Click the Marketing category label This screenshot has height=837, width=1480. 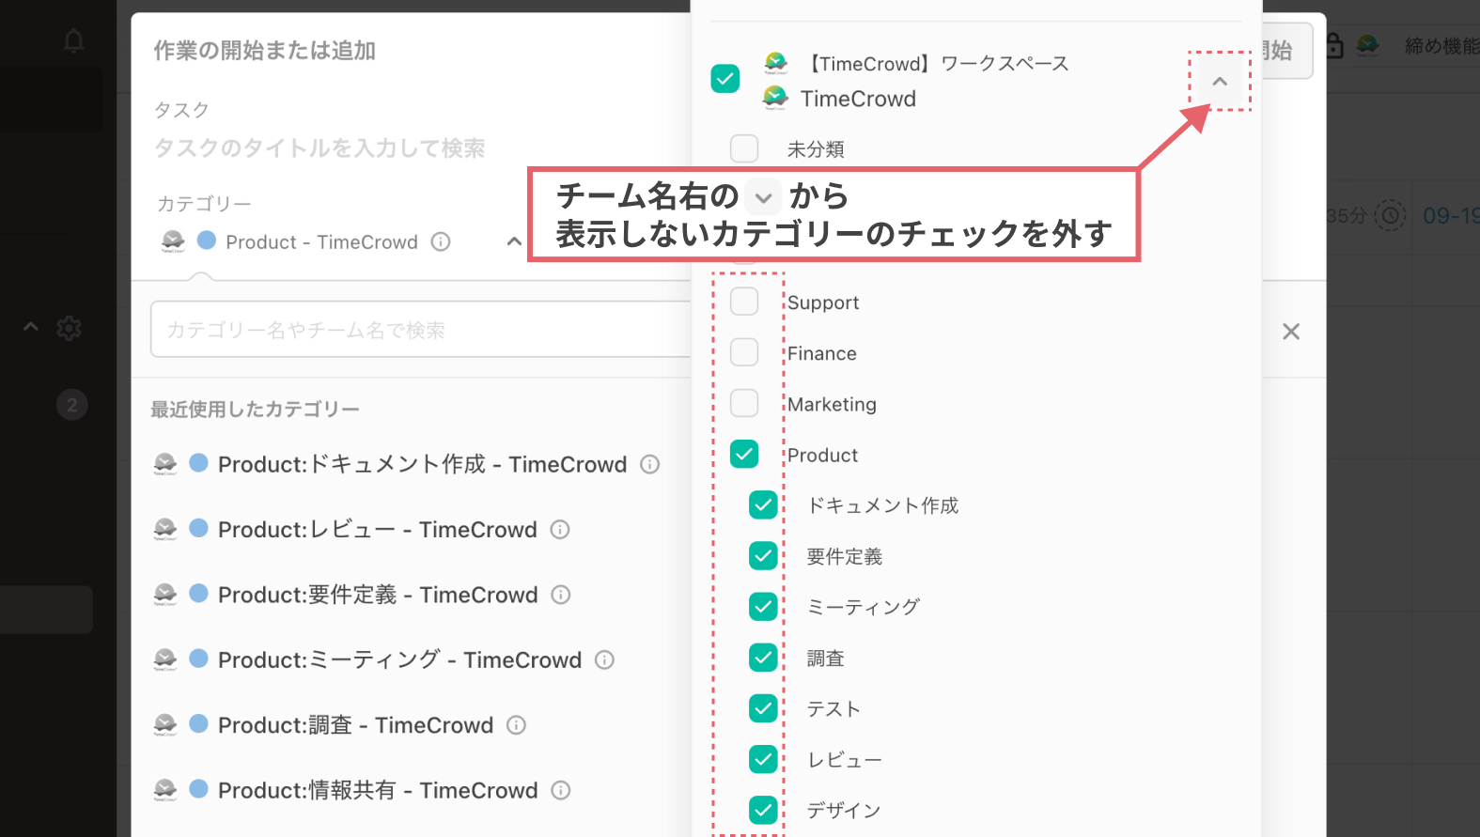click(832, 404)
